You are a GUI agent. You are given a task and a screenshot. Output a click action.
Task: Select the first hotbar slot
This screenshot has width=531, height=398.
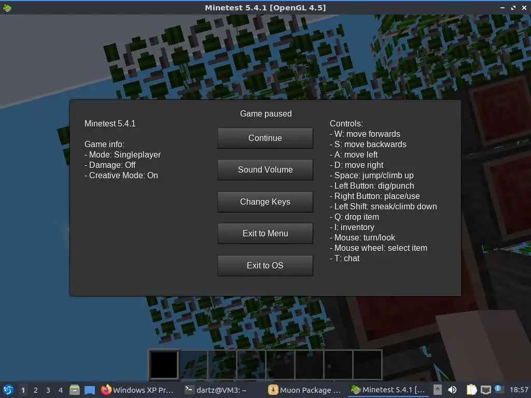click(x=164, y=365)
